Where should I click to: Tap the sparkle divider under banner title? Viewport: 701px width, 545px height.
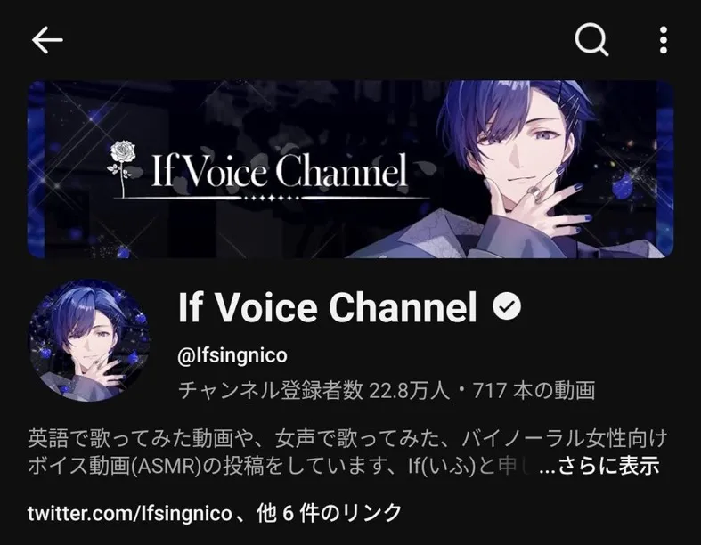click(272, 198)
